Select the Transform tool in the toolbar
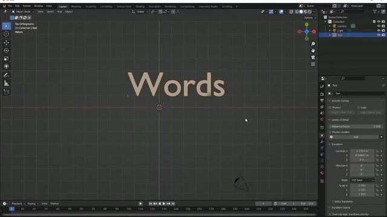 7,66
